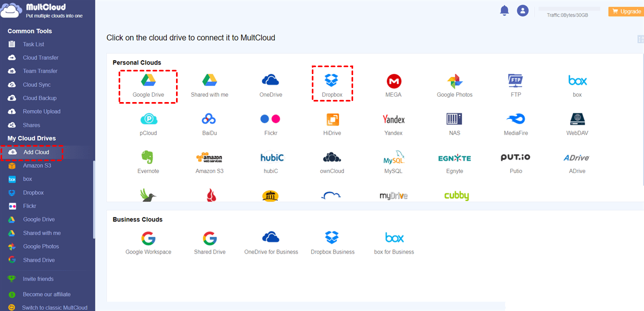Connect pCloud drive
The height and width of the screenshot is (311, 644).
tap(148, 124)
